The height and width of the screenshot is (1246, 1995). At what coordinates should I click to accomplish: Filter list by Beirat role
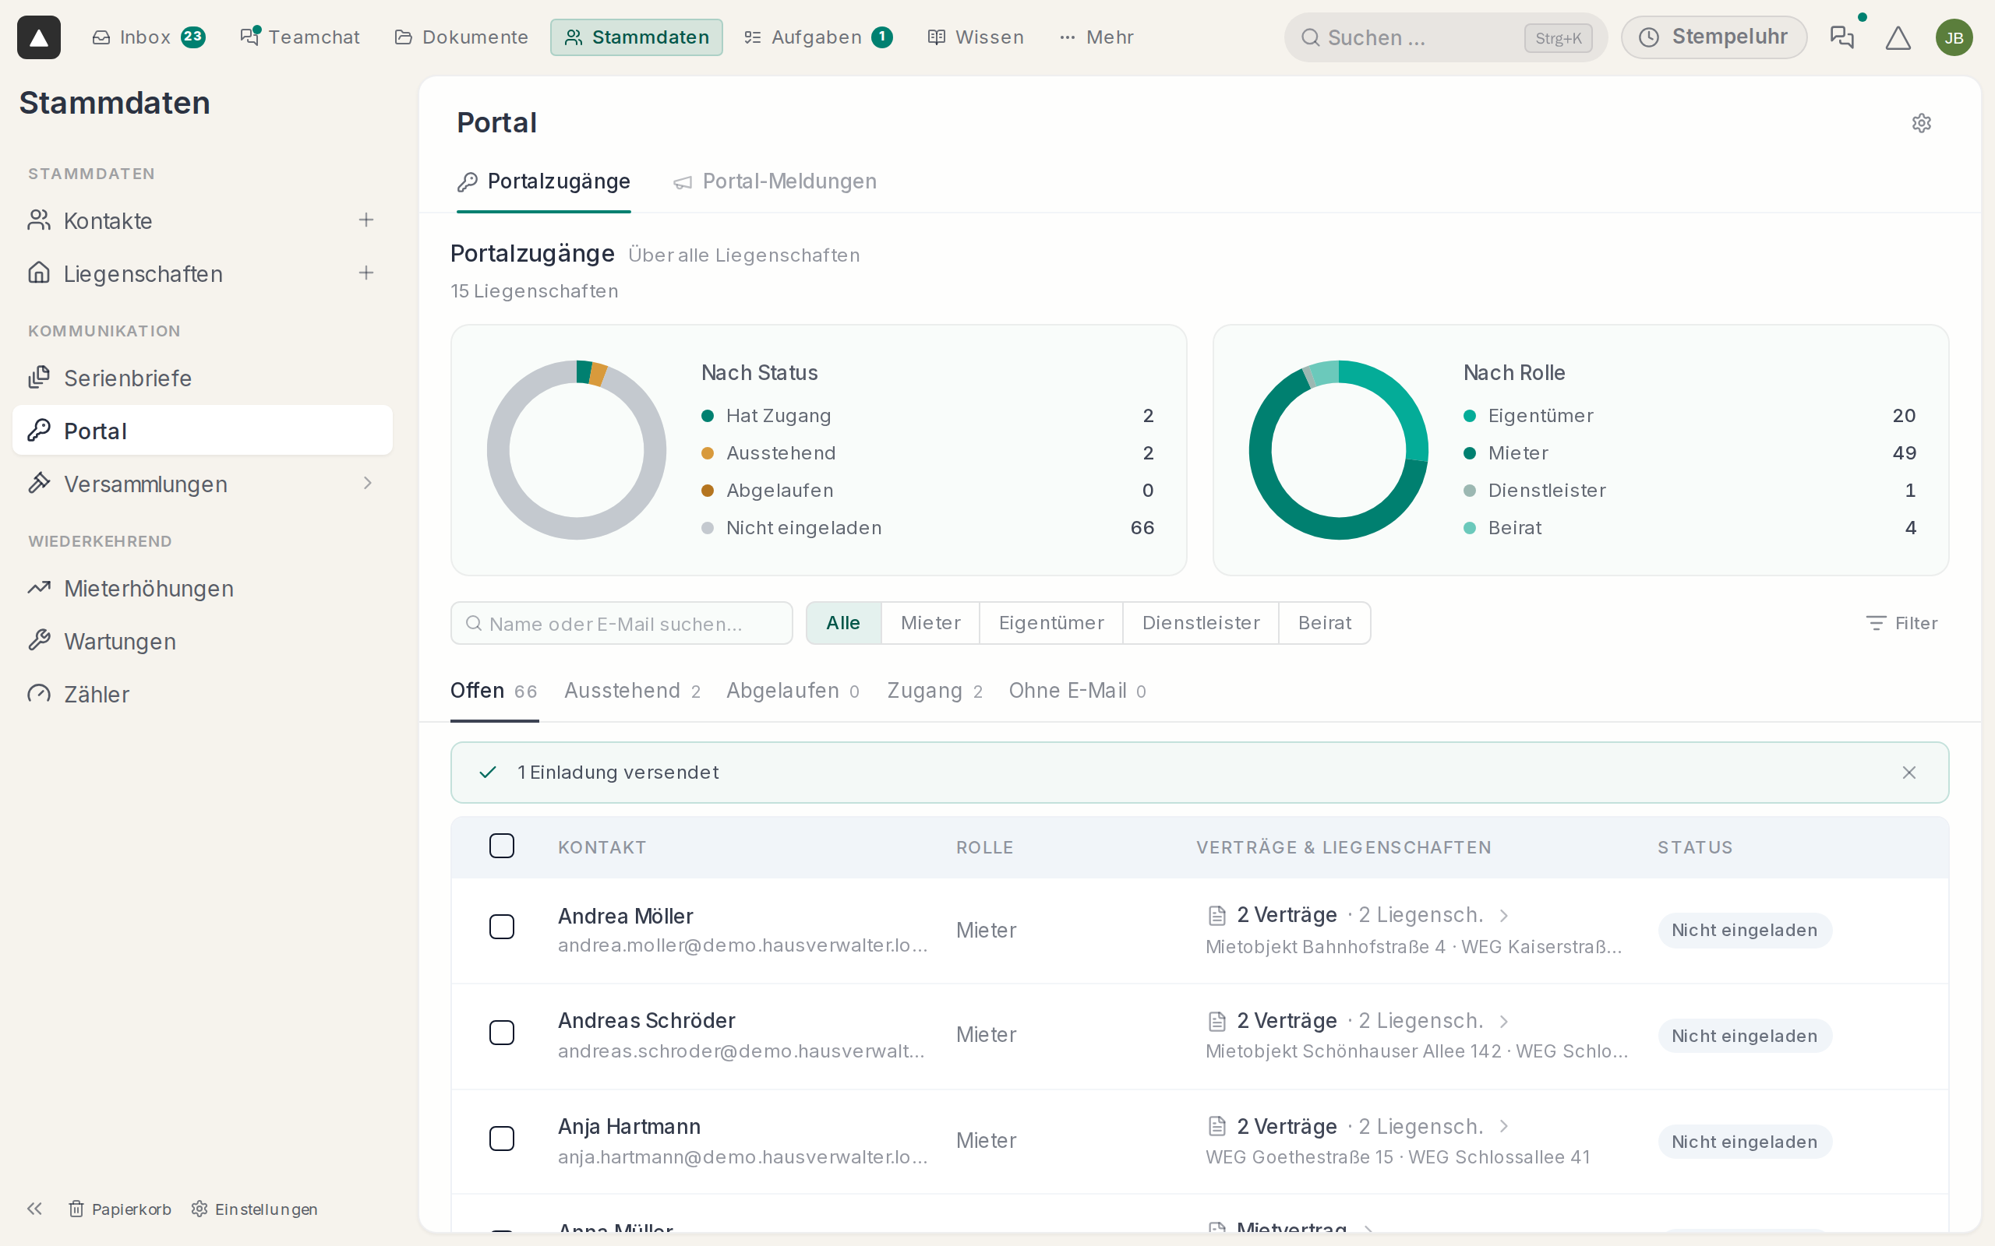coord(1324,623)
